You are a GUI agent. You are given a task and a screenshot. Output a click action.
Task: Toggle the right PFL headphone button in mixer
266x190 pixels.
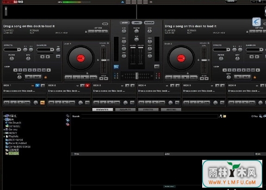tap(157, 67)
